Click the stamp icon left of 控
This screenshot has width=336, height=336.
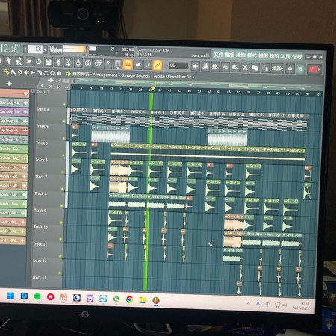point(205,66)
